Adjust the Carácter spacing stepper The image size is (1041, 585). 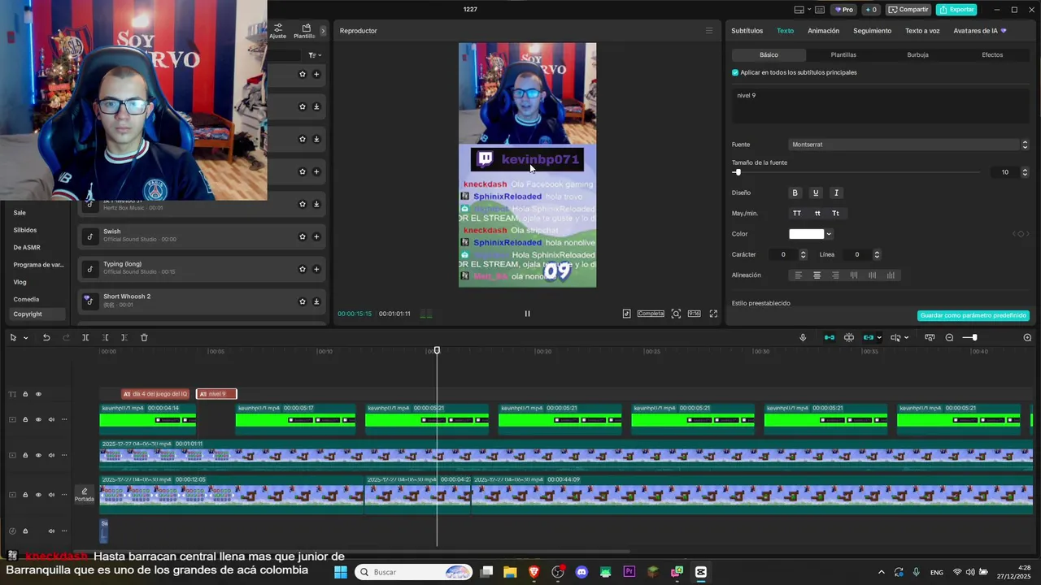(803, 254)
